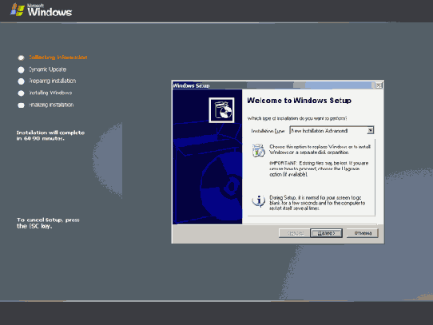Click the Отмена (Cancel) button

click(x=363, y=233)
